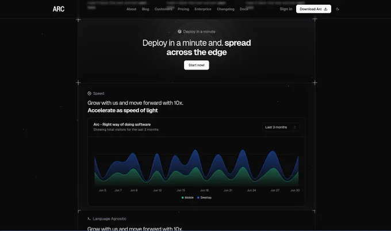391x231 pixels.
Task: Click 'Showing total visitors for the last 3 months'
Action: coord(126,130)
